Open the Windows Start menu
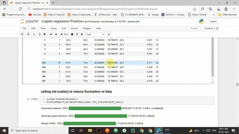 tap(4, 131)
